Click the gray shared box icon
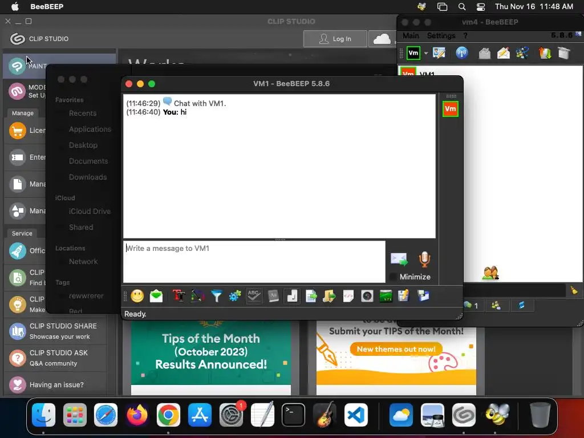The height and width of the screenshot is (438, 584). (x=564, y=53)
